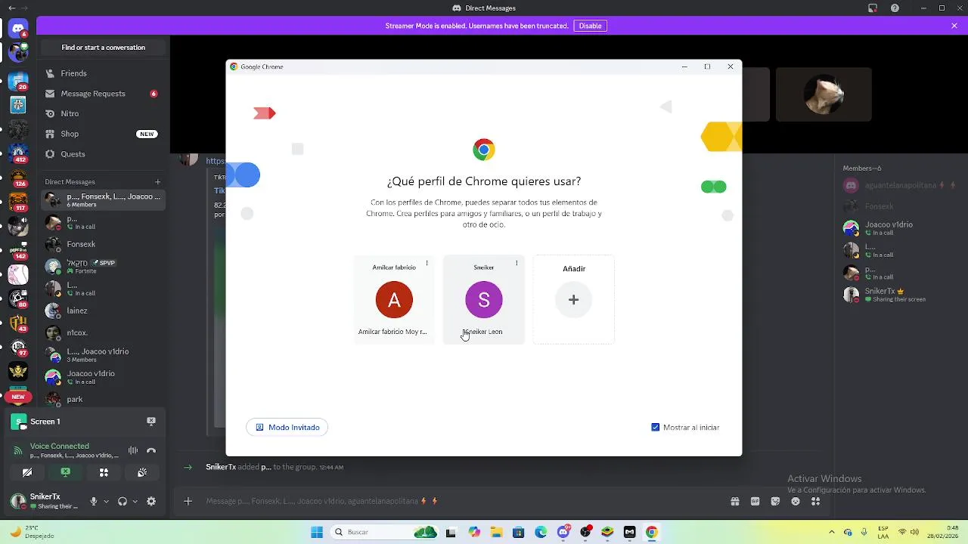The image size is (968, 544).
Task: Add a new Chrome profile with Añadir
Action: (574, 300)
